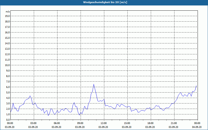Select the '9,0' y-axis value

[x=8, y=70]
